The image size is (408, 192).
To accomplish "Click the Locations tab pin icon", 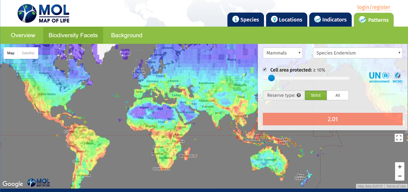I will [274, 19].
